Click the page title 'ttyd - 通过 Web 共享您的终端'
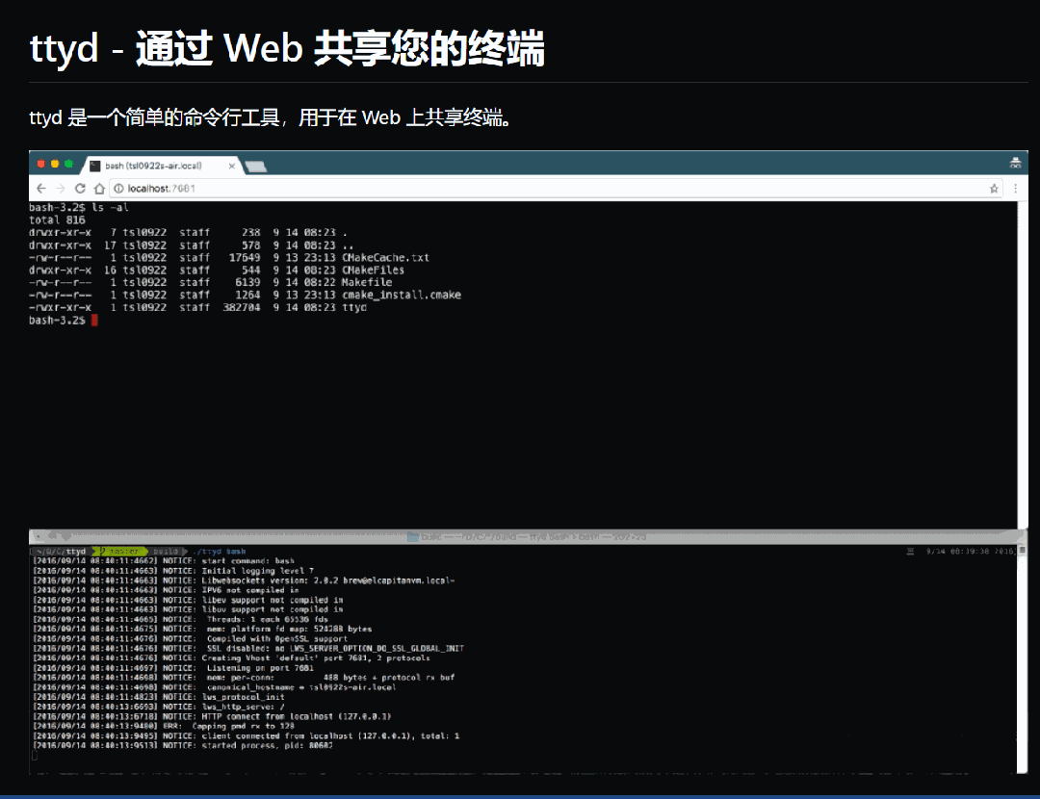This screenshot has height=799, width=1040. point(287,48)
